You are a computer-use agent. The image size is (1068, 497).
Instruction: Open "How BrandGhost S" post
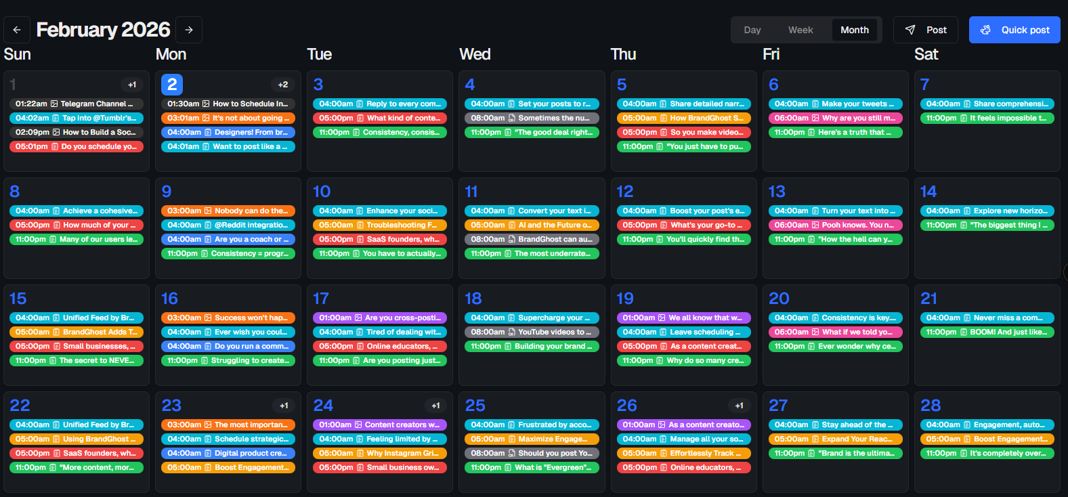pyautogui.click(x=684, y=118)
